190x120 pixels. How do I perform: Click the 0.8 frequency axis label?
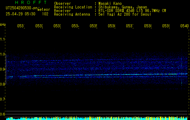click(x=2, y=84)
